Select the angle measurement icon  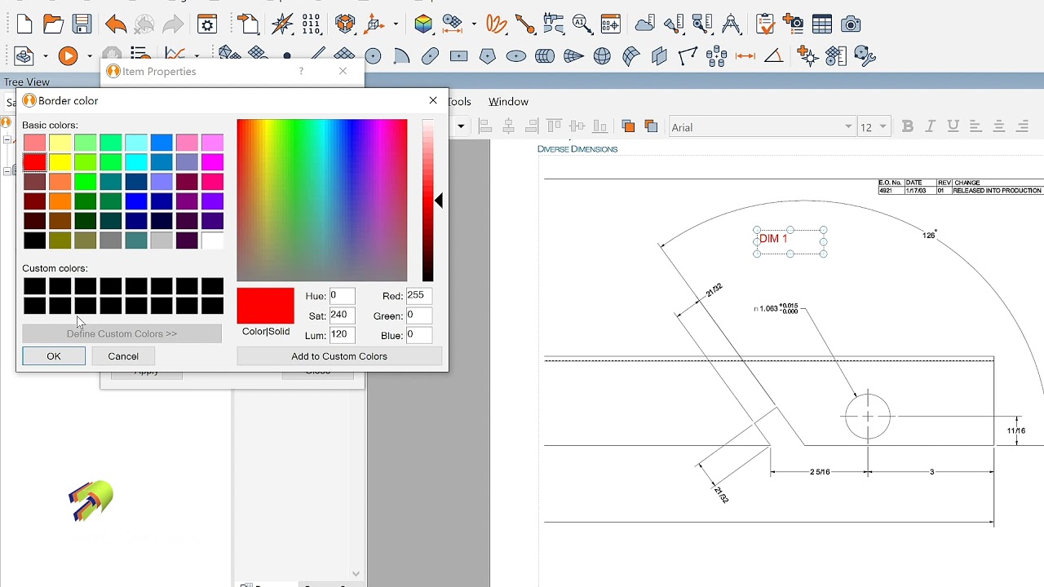point(774,56)
